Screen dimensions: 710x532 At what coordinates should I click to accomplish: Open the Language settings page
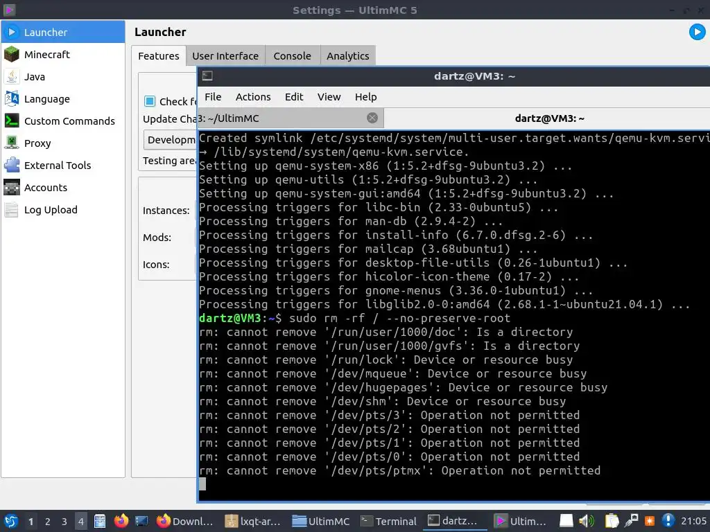63,98
